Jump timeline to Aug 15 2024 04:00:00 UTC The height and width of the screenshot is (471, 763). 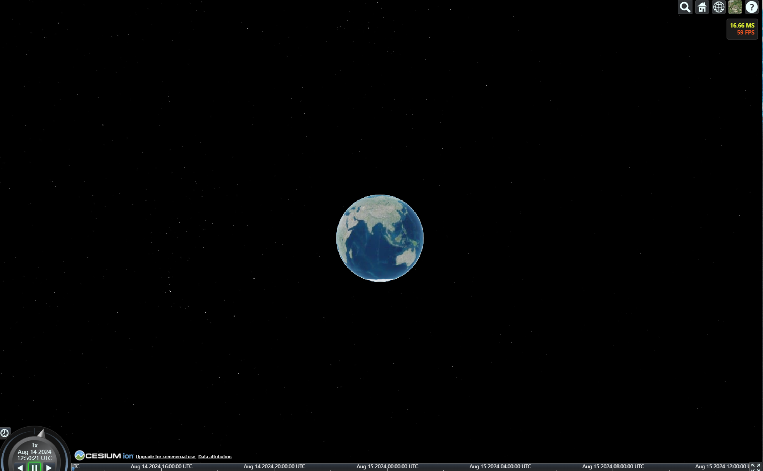coord(500,466)
